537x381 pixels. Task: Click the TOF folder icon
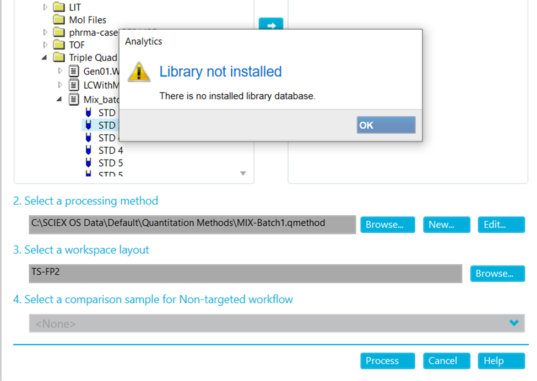pos(59,45)
